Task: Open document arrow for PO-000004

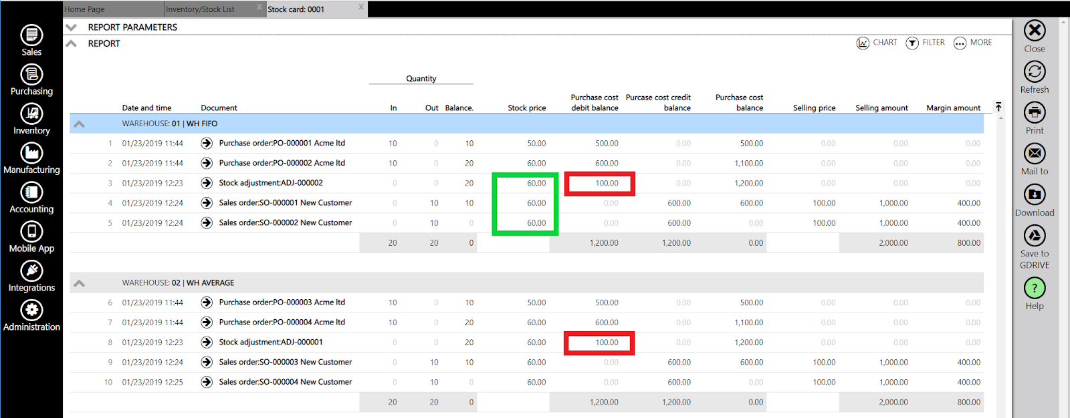Action: point(207,323)
